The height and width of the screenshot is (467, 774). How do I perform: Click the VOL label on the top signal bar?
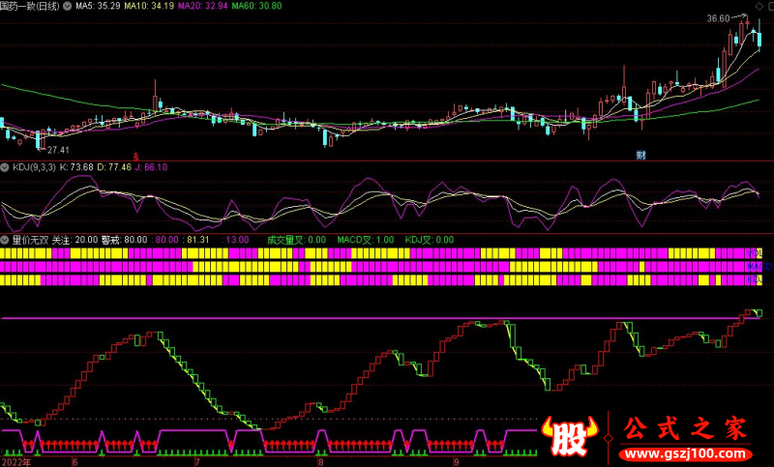755,253
